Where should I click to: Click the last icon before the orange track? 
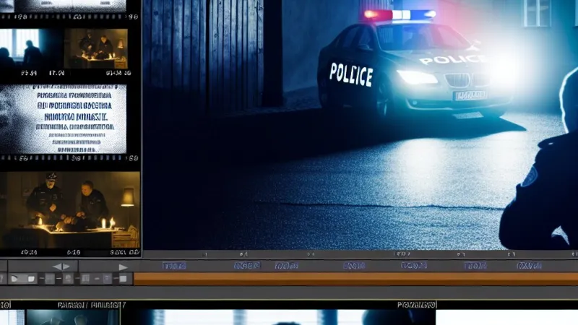tap(124, 279)
